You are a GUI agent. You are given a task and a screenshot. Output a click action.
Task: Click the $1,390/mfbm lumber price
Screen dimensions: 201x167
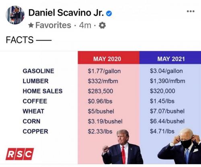click(x=168, y=81)
